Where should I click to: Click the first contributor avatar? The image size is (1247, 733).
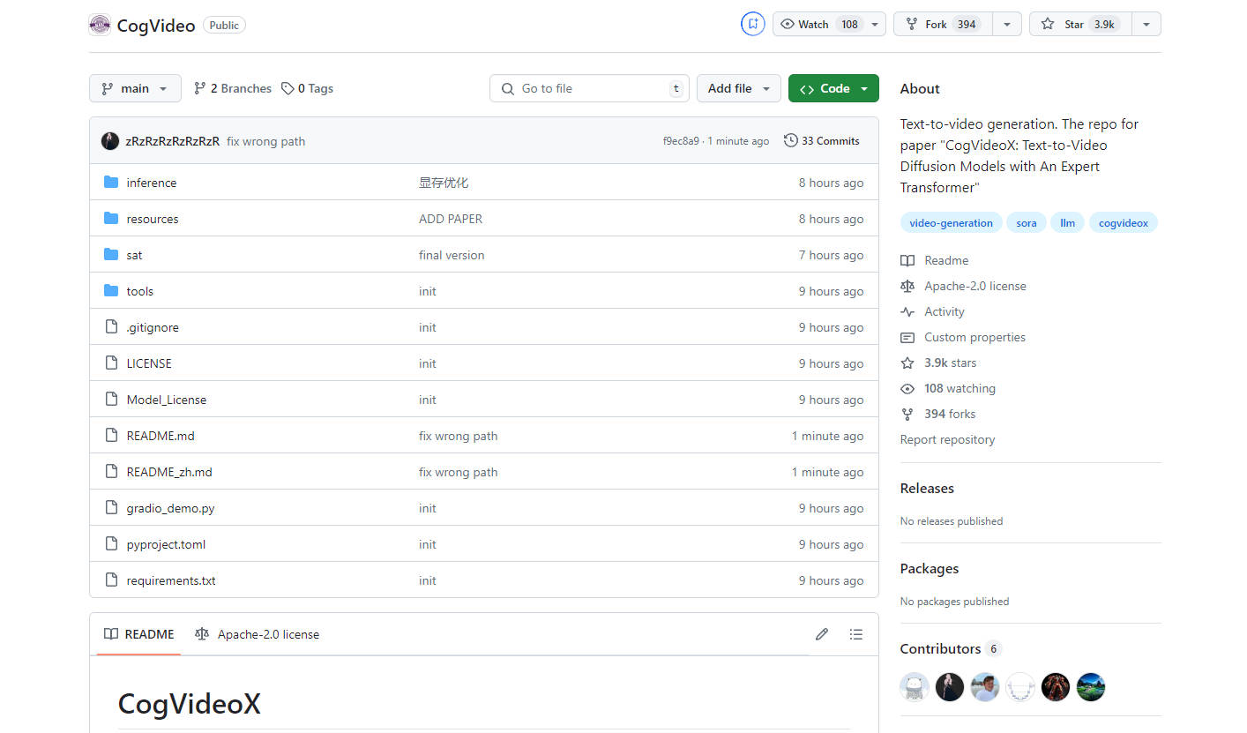915,686
